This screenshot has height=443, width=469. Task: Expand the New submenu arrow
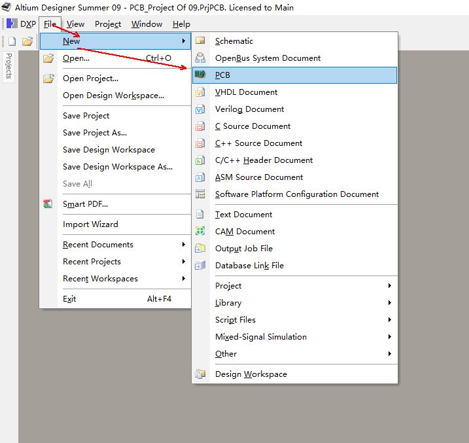[184, 41]
